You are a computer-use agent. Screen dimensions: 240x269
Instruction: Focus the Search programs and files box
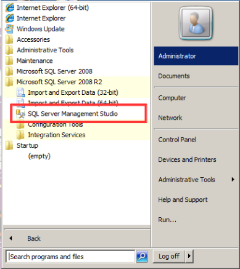click(70, 257)
